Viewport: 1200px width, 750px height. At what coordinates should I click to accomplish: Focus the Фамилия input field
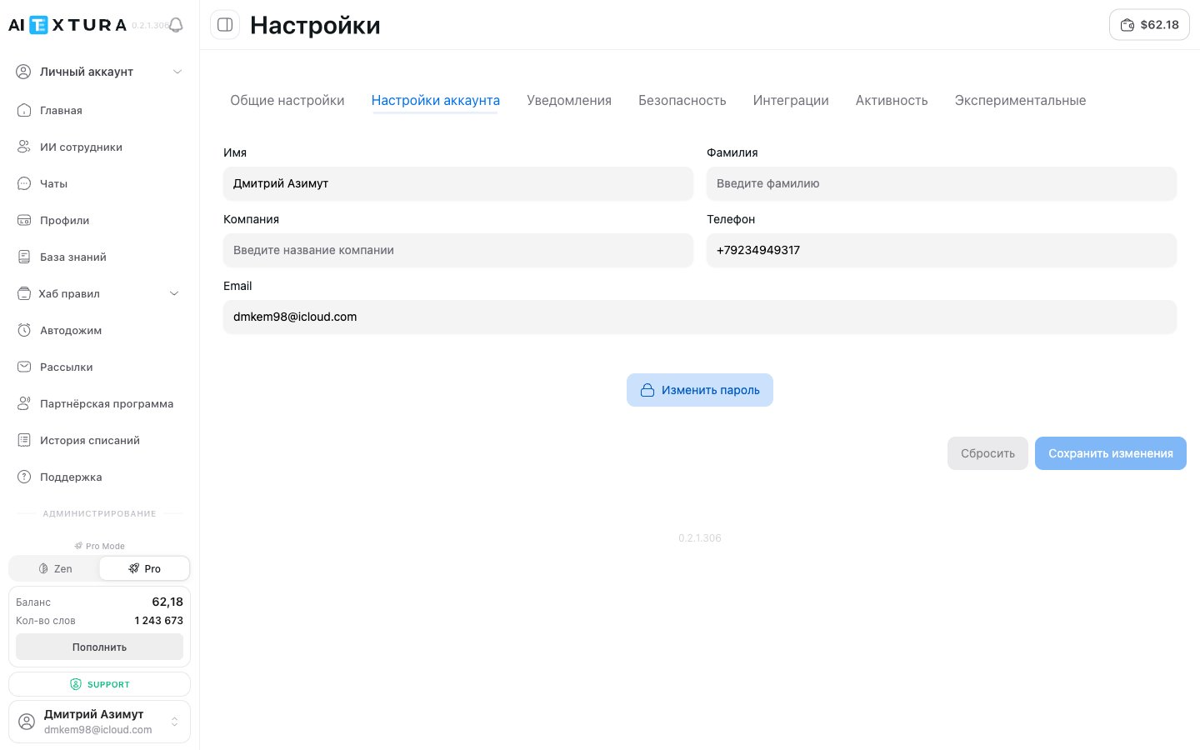(x=942, y=183)
